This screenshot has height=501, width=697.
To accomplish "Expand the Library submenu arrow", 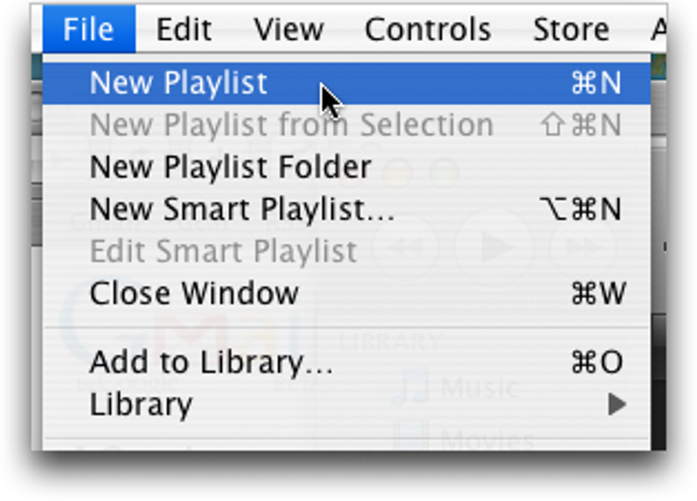I will (x=616, y=404).
